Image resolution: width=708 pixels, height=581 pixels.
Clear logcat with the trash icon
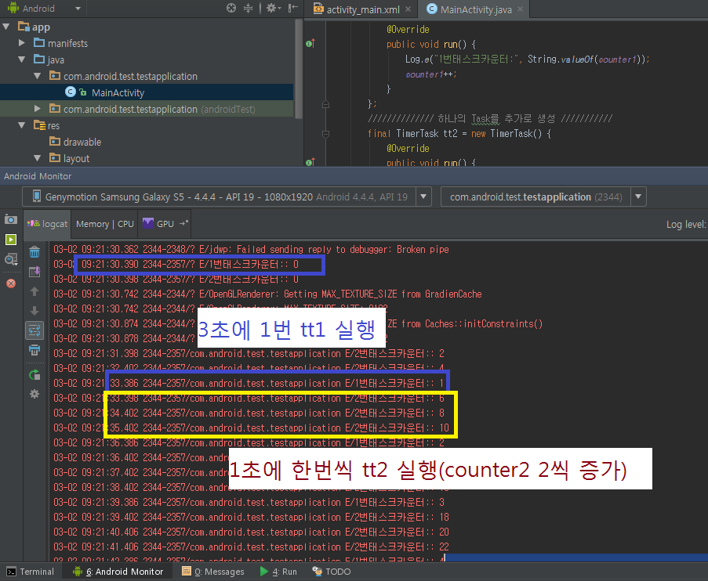point(34,252)
